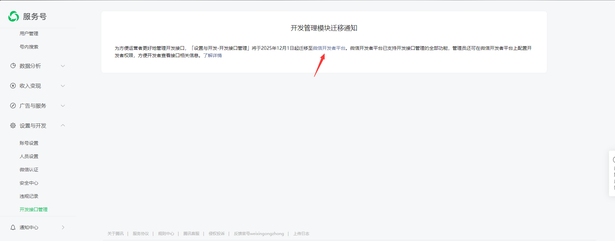This screenshot has height=241, width=615.
Task: Open 侵权投诉 footer link
Action: (x=217, y=234)
